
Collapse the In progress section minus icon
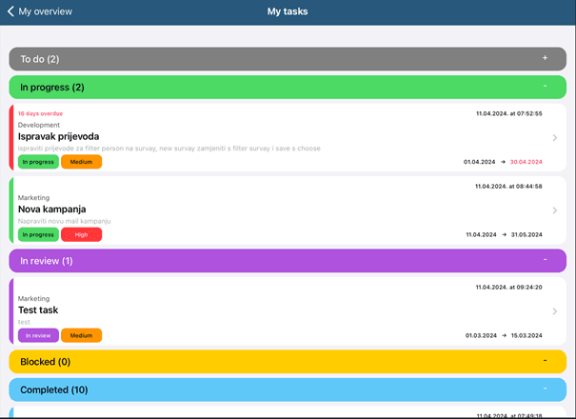point(546,87)
